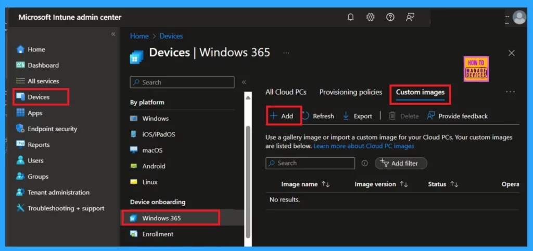The width and height of the screenshot is (533, 251).
Task: Open the settings gear icon
Action: coord(370,17)
